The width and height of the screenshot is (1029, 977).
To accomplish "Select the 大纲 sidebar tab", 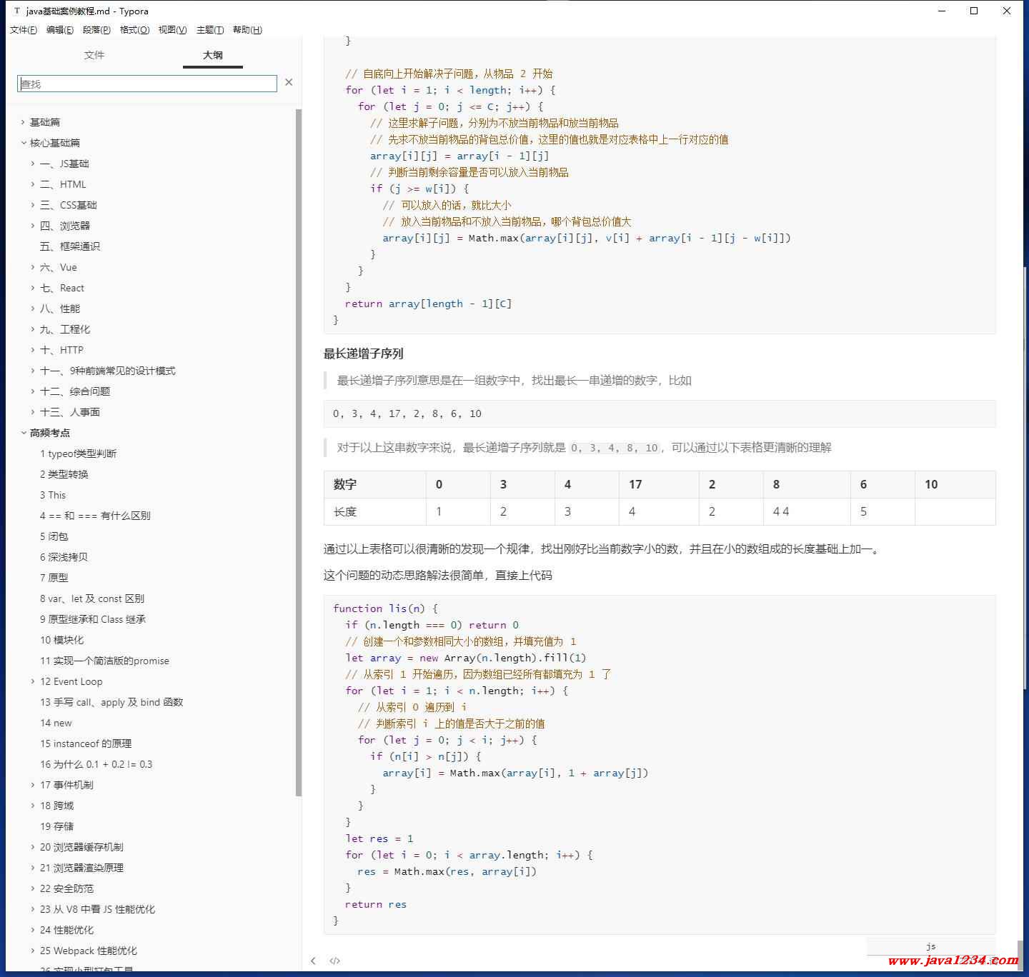I will click(213, 55).
